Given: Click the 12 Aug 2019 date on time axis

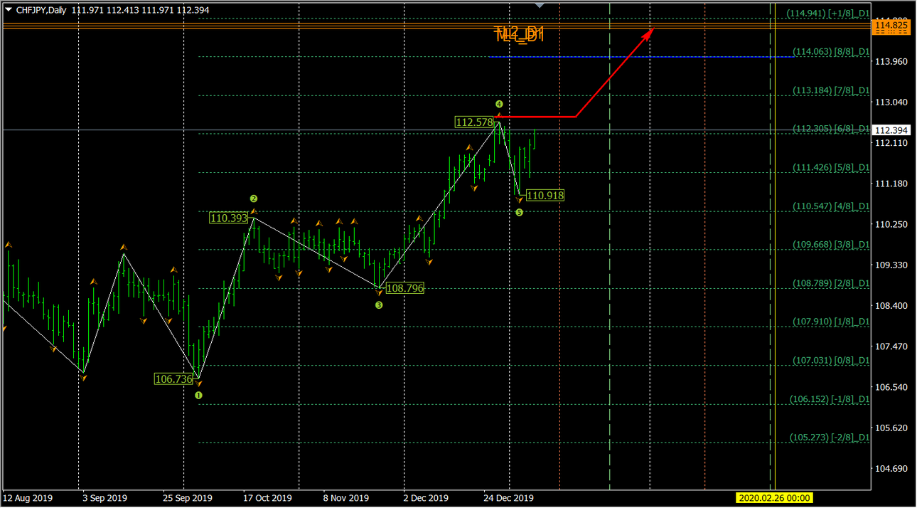Looking at the screenshot, I should tap(28, 498).
